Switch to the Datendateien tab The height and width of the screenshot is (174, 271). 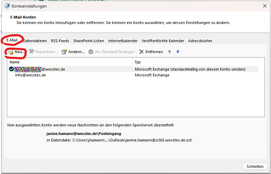point(35,41)
